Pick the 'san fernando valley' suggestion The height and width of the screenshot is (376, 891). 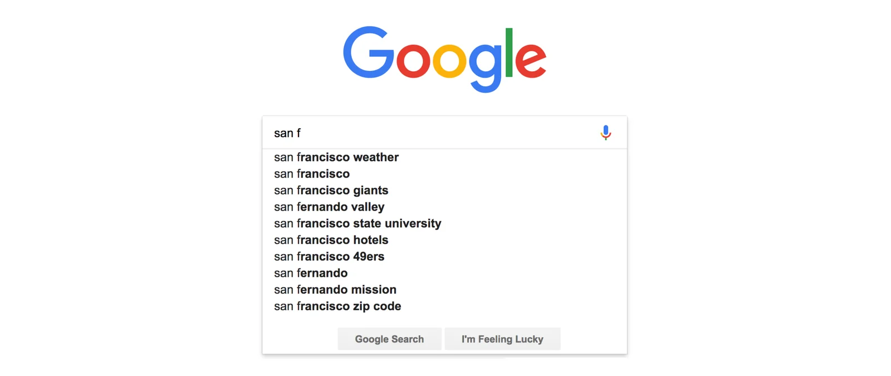click(329, 207)
